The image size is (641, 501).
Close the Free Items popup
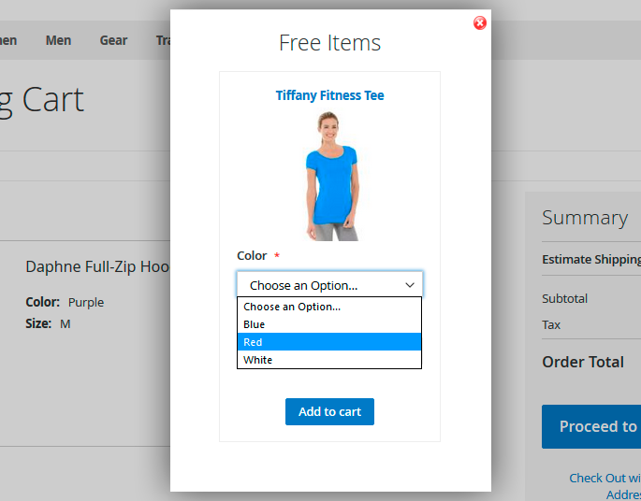coord(480,22)
